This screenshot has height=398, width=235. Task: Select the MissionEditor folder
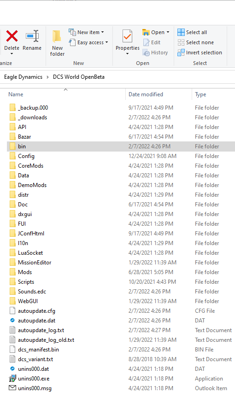tap(35, 262)
